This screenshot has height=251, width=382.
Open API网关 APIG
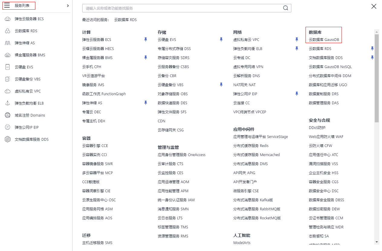pyautogui.click(x=244, y=173)
